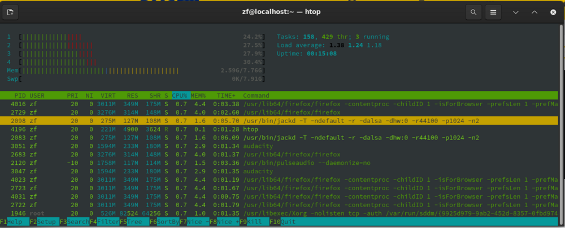Select Xorg root process row PID 1946
This screenshot has height=228, width=565.
pyautogui.click(x=280, y=213)
